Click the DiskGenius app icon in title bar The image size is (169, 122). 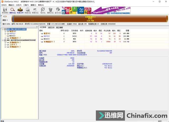click(x=2, y=2)
